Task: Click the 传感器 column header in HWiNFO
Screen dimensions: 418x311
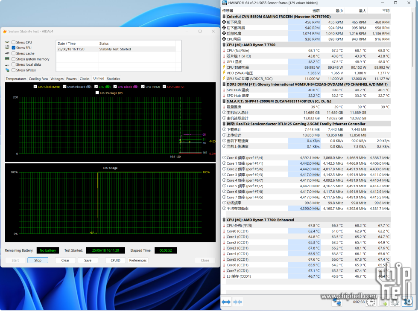Action: [x=254, y=11]
